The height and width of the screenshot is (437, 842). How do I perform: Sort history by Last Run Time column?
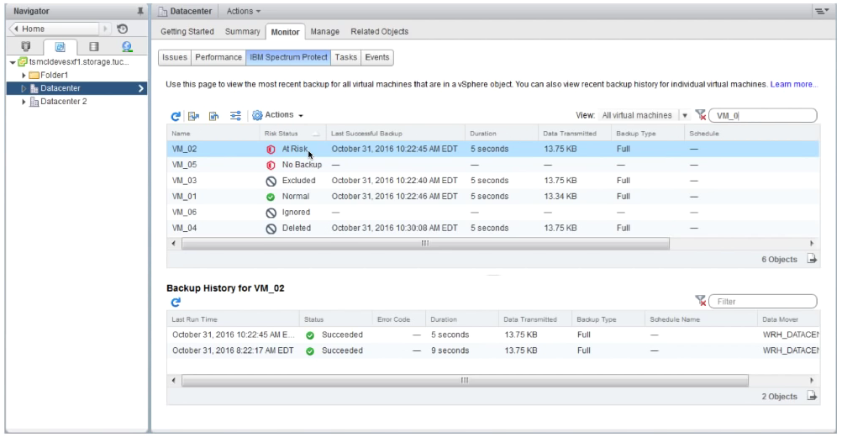point(233,319)
